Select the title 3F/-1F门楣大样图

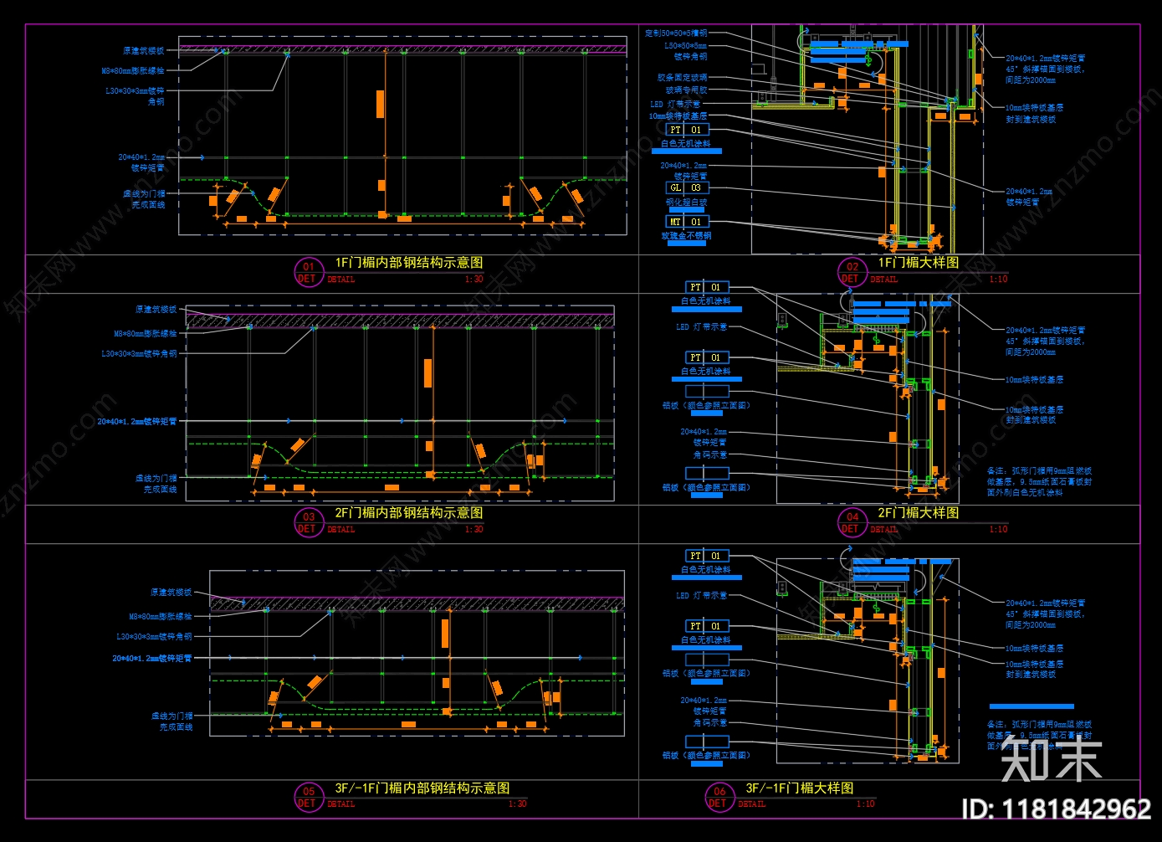[x=799, y=788]
